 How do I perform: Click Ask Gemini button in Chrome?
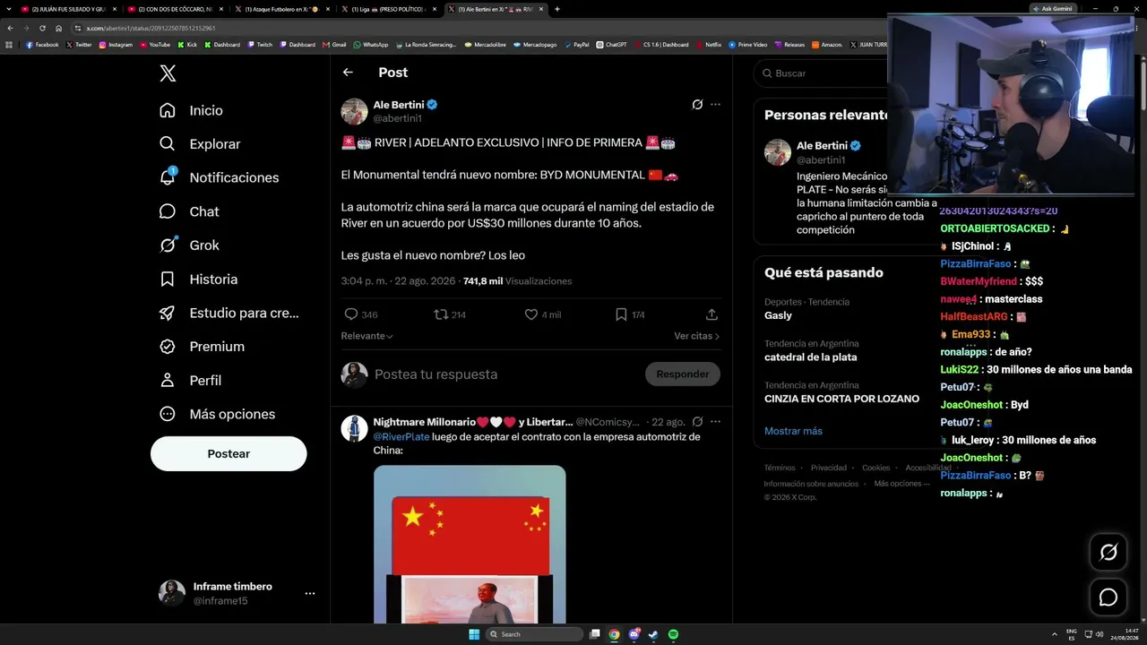pos(1052,9)
